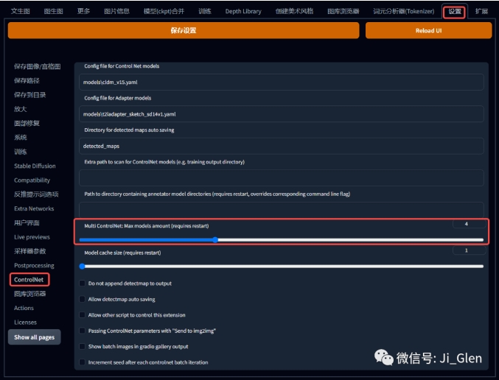Toggle Allow detectmap auto saving checkbox

pos(82,299)
